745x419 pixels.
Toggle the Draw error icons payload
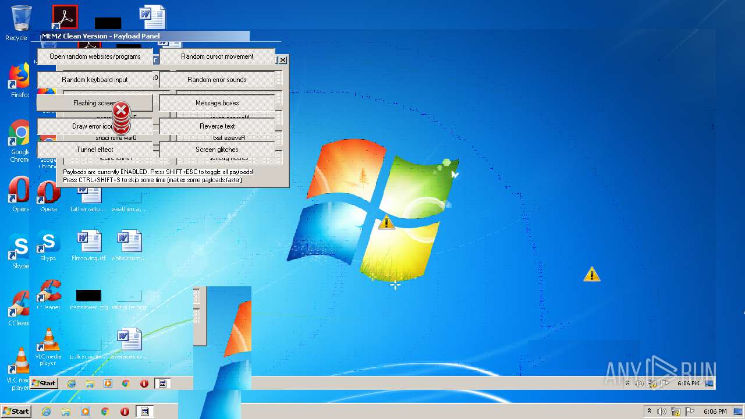tap(95, 126)
